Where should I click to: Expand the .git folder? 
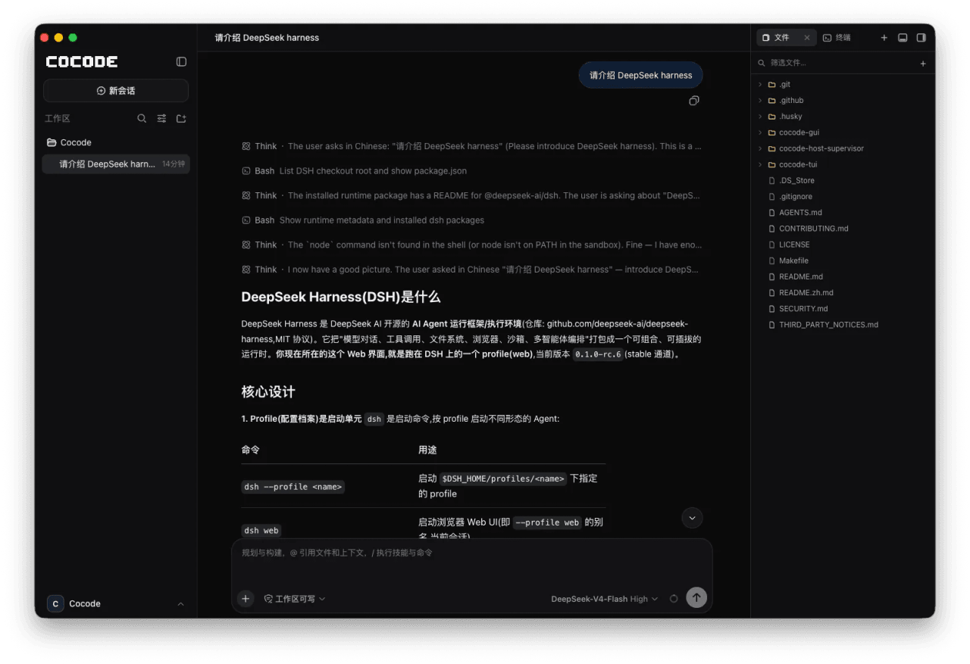click(x=760, y=84)
